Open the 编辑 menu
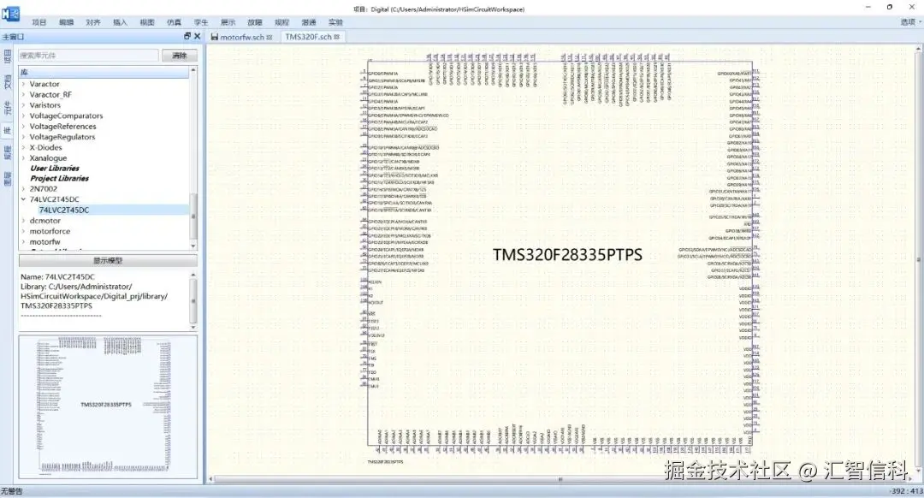Image resolution: width=924 pixels, height=498 pixels. click(x=67, y=22)
